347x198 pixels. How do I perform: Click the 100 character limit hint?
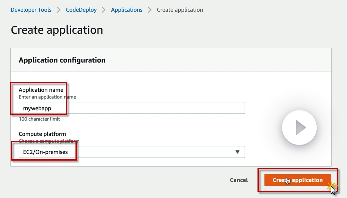point(39,119)
